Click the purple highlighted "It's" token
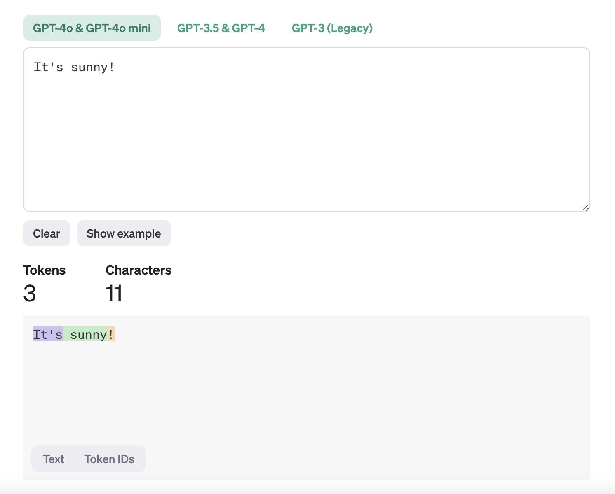This screenshot has height=494, width=615. tap(47, 335)
